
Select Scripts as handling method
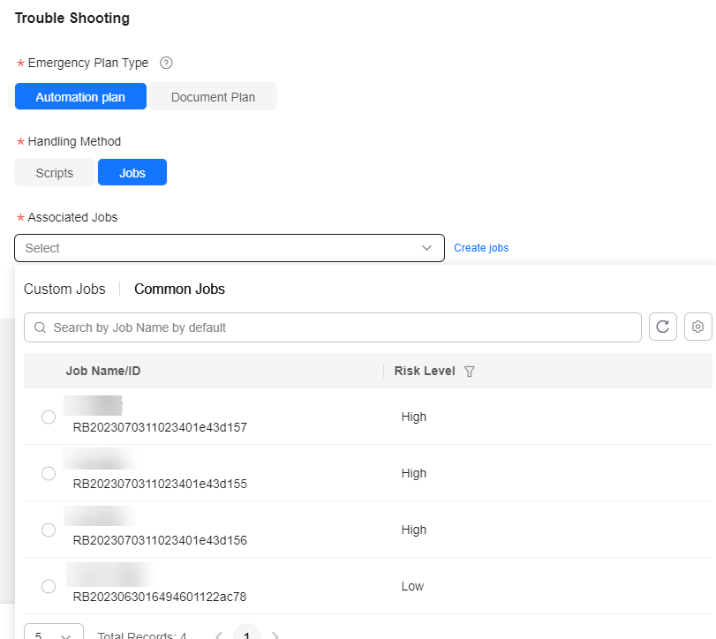[55, 172]
